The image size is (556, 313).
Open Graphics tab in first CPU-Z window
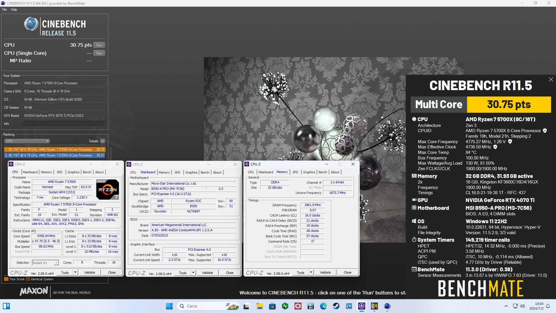74,172
